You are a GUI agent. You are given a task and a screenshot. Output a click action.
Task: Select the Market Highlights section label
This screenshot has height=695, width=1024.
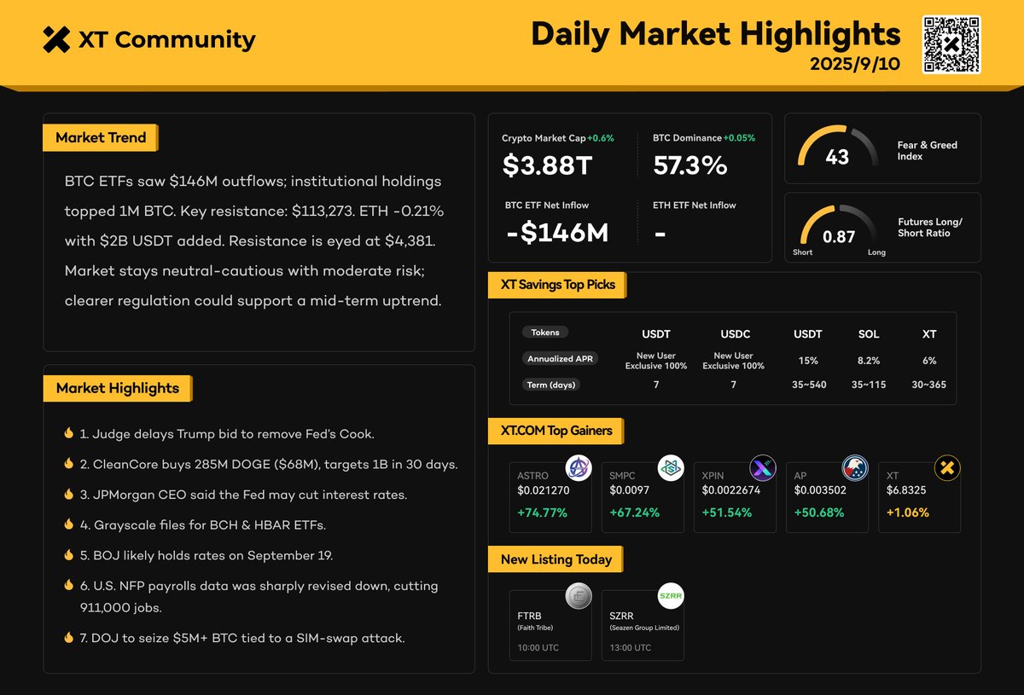(x=118, y=388)
